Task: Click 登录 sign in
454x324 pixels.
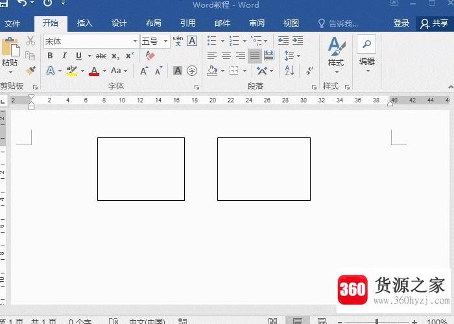Action: pyautogui.click(x=401, y=23)
